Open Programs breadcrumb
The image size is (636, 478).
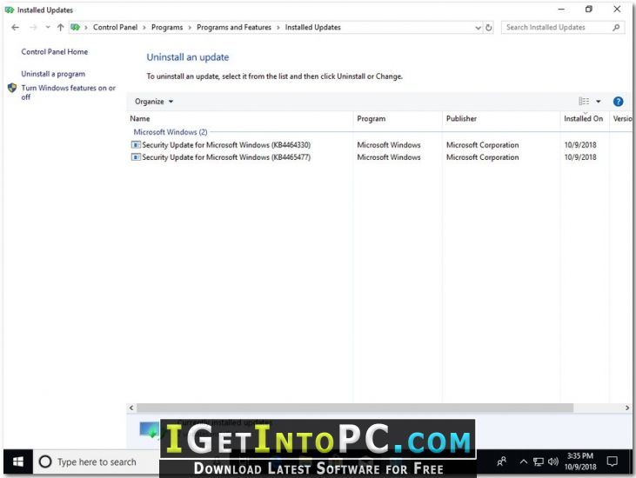[167, 27]
